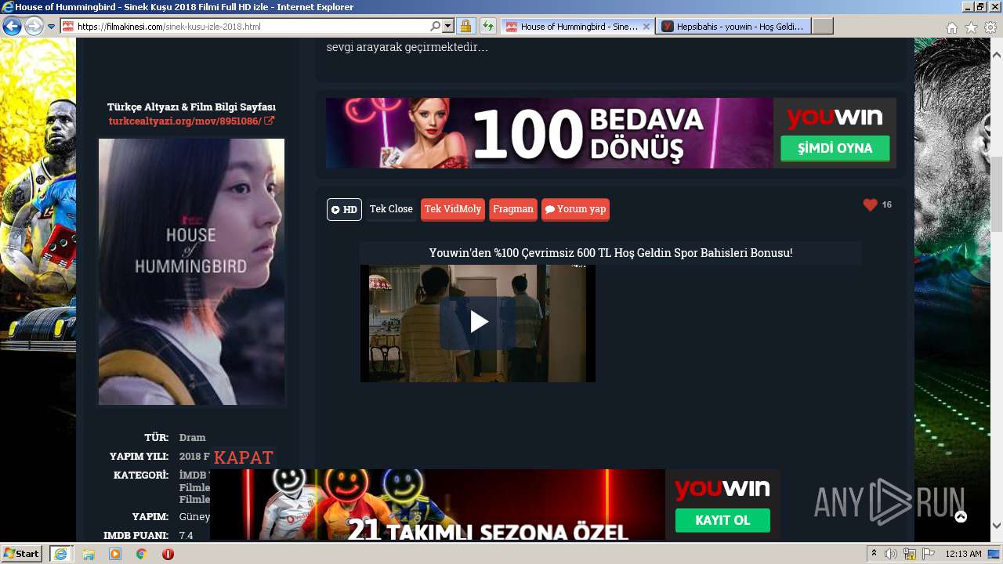Open a new blank tab
1003x564 pixels.
coord(822,27)
